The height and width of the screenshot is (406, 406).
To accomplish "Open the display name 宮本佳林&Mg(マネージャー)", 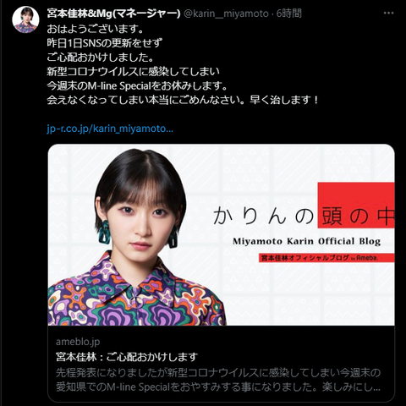I will coord(113,14).
